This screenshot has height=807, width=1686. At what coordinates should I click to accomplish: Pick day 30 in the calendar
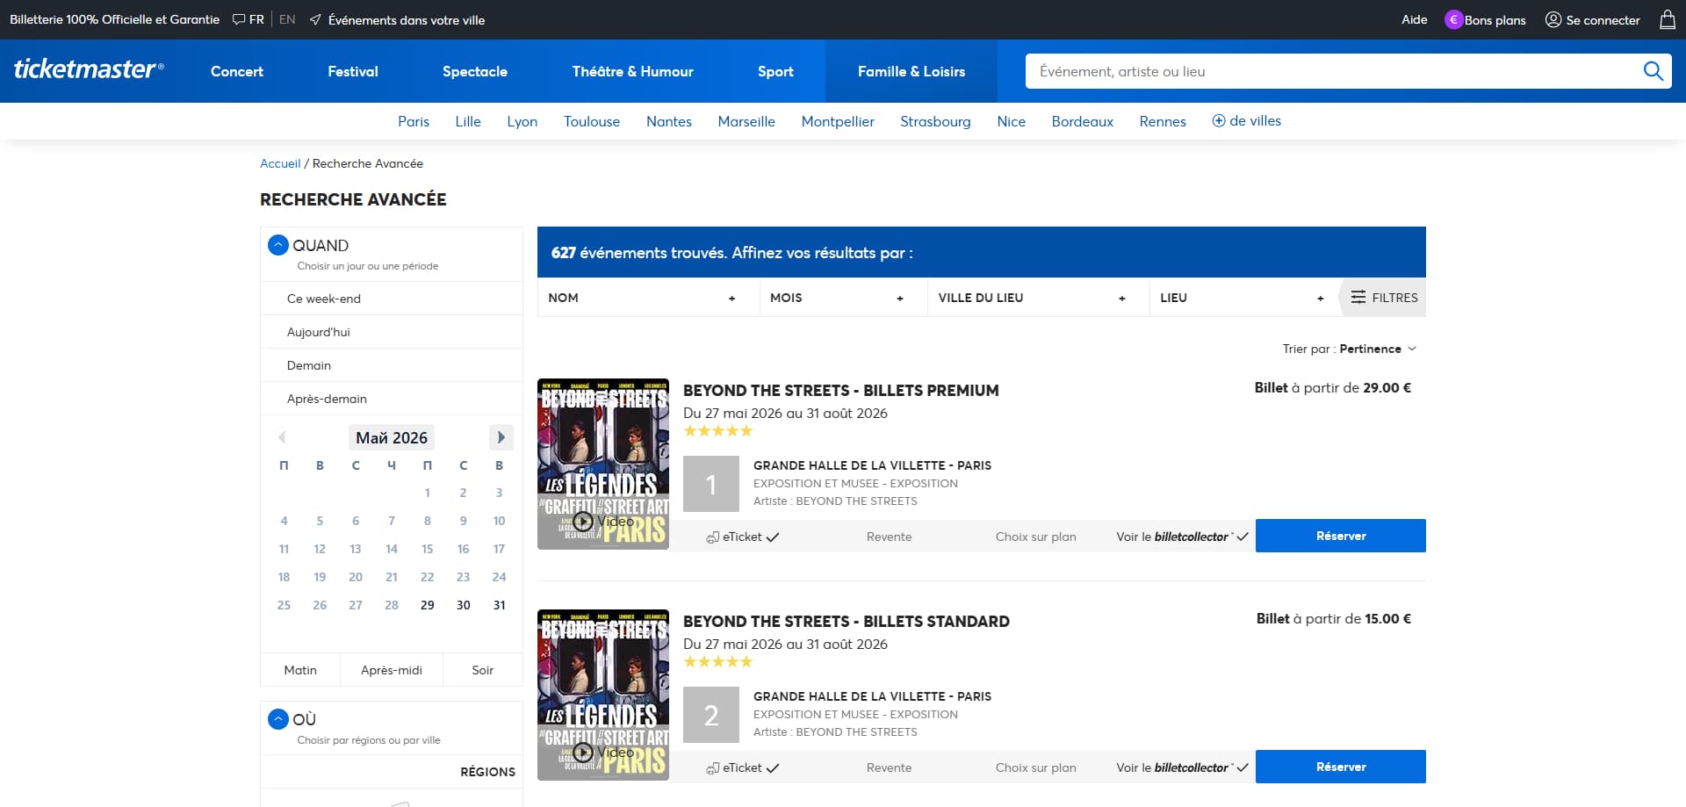pyautogui.click(x=463, y=605)
